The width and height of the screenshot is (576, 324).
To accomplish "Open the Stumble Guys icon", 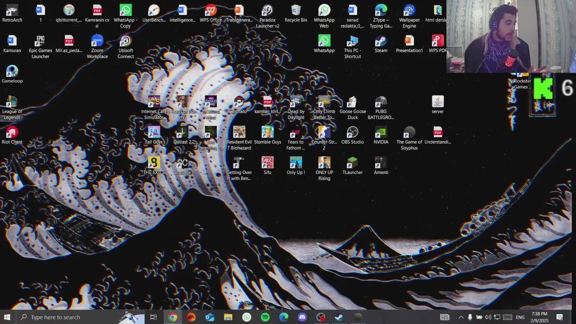I will click(x=267, y=135).
